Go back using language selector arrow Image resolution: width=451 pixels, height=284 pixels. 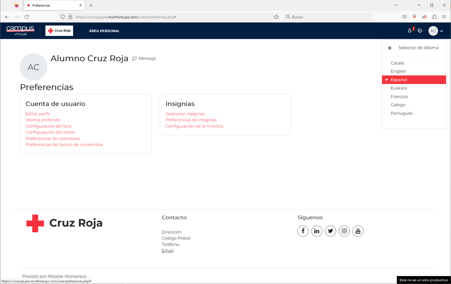tap(390, 48)
